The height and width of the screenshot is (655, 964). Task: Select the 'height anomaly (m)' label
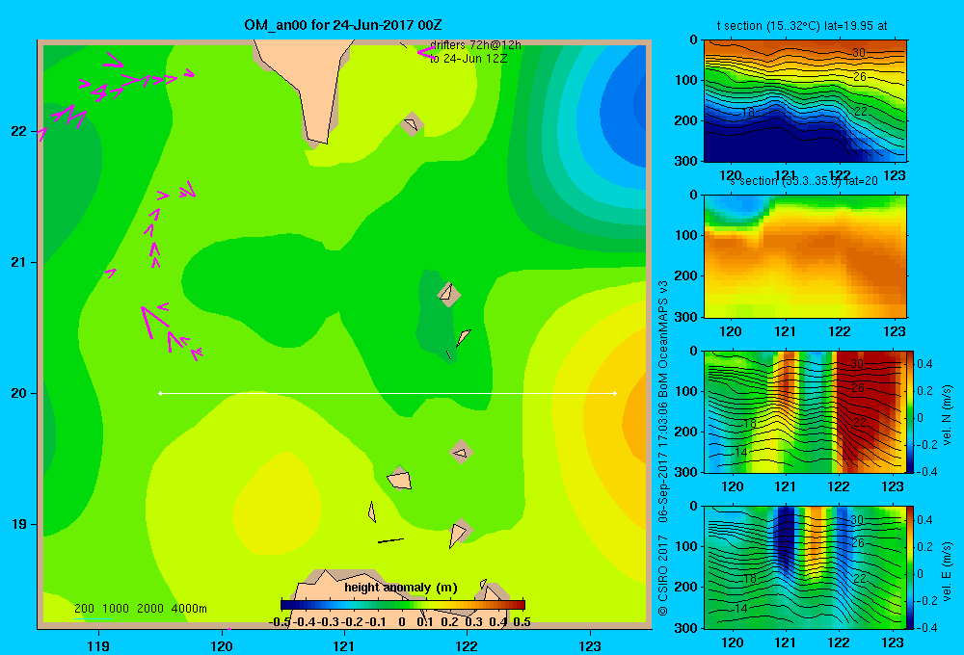[x=401, y=588]
